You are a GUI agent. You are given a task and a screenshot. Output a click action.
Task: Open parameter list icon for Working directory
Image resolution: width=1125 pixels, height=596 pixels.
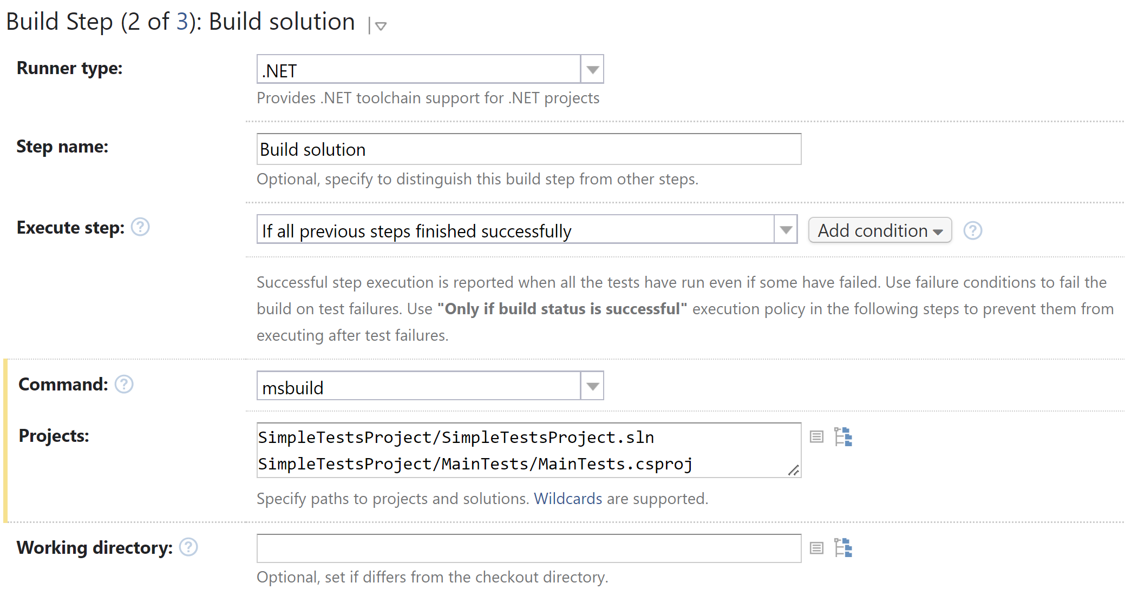click(816, 548)
